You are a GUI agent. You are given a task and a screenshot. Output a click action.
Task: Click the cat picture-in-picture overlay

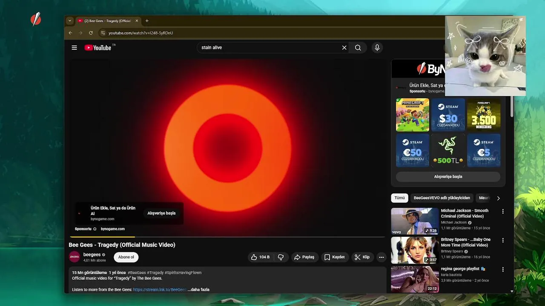[485, 56]
